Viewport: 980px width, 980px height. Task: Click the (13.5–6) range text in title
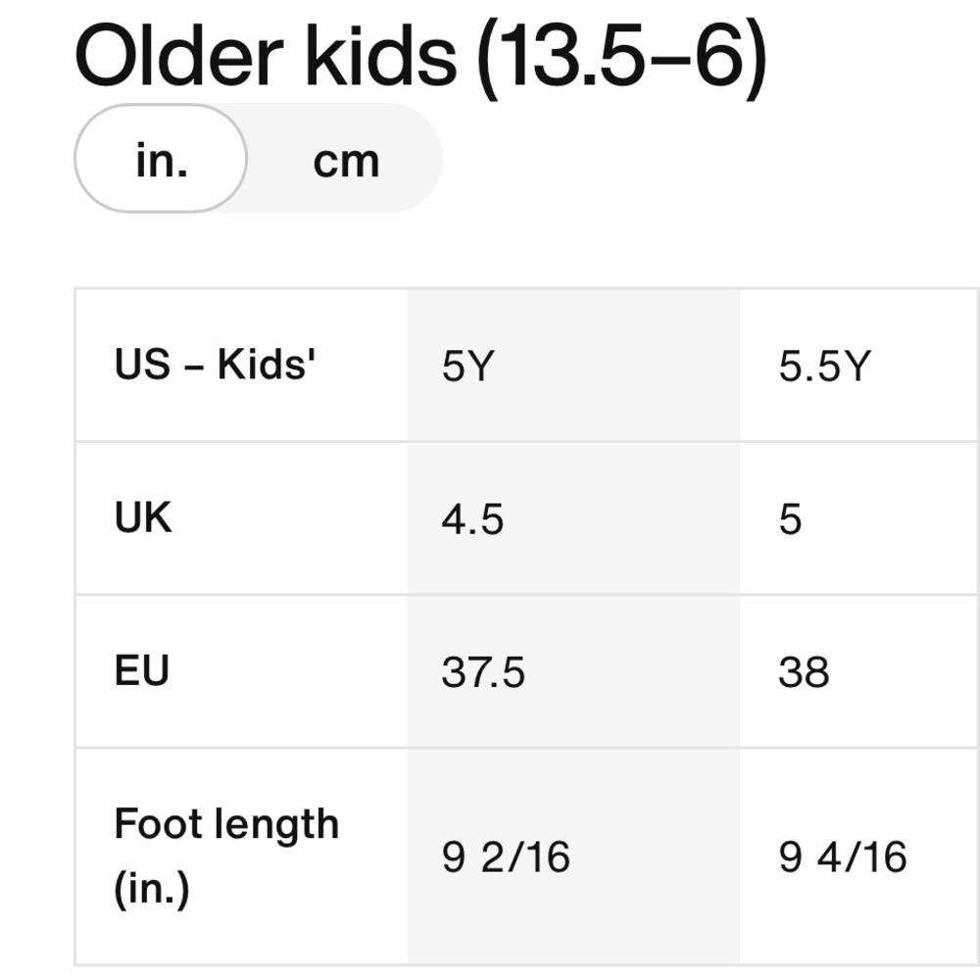[x=622, y=59]
